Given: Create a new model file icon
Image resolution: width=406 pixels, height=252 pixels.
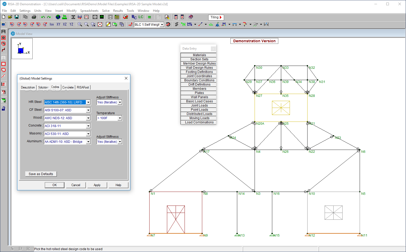Looking at the screenshot, I should click(4, 17).
